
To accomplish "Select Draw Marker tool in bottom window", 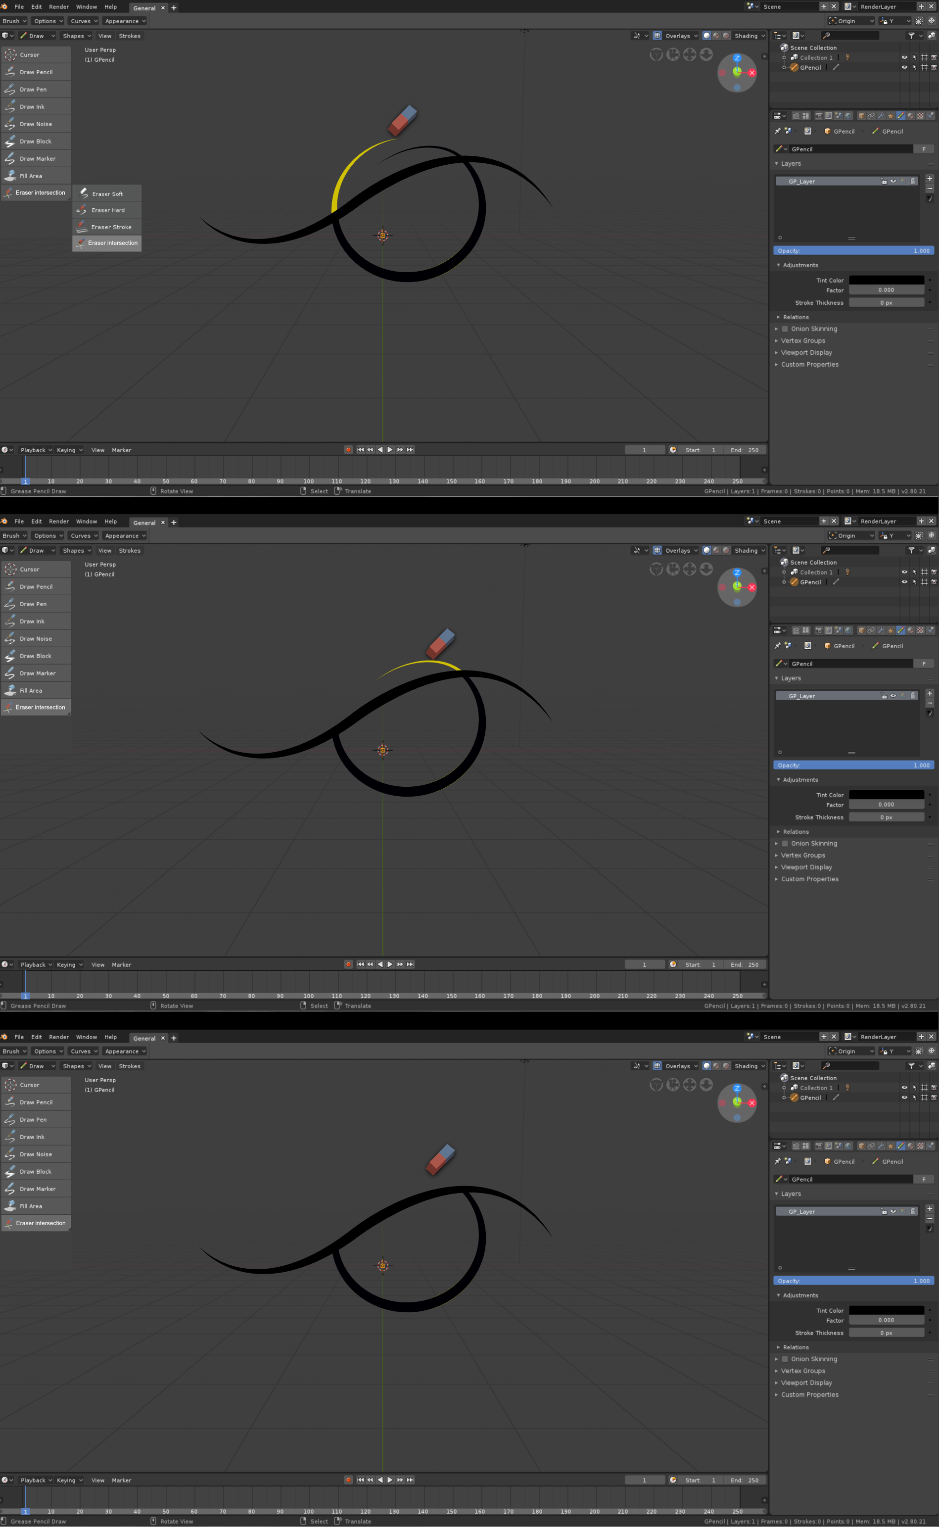I will [36, 1189].
